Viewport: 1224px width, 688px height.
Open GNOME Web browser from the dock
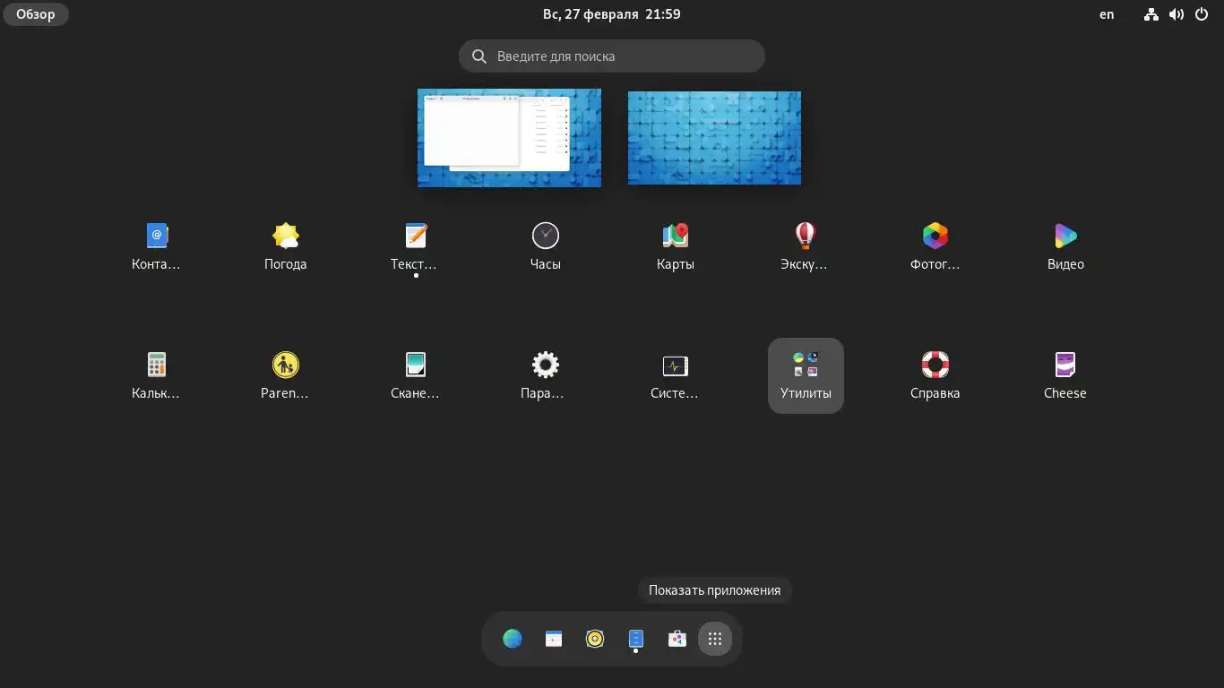pyautogui.click(x=513, y=639)
